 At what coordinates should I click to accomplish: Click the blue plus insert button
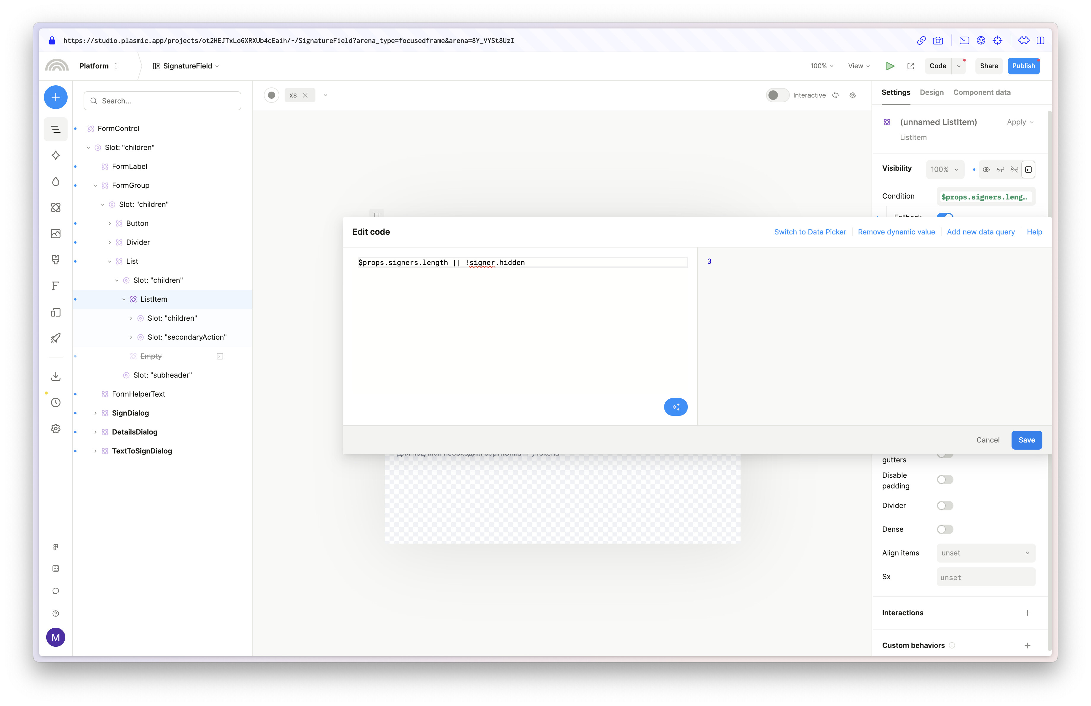pos(55,97)
